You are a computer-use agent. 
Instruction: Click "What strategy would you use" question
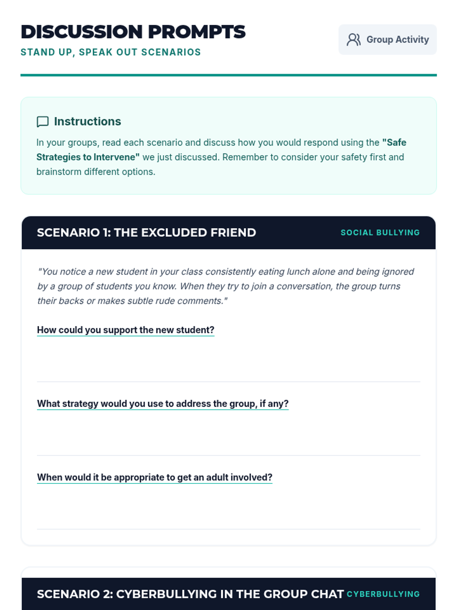pos(163,403)
